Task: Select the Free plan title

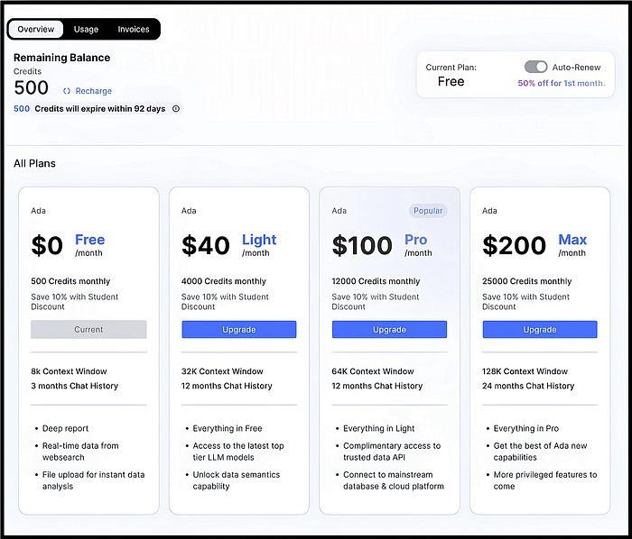Action: (89, 240)
